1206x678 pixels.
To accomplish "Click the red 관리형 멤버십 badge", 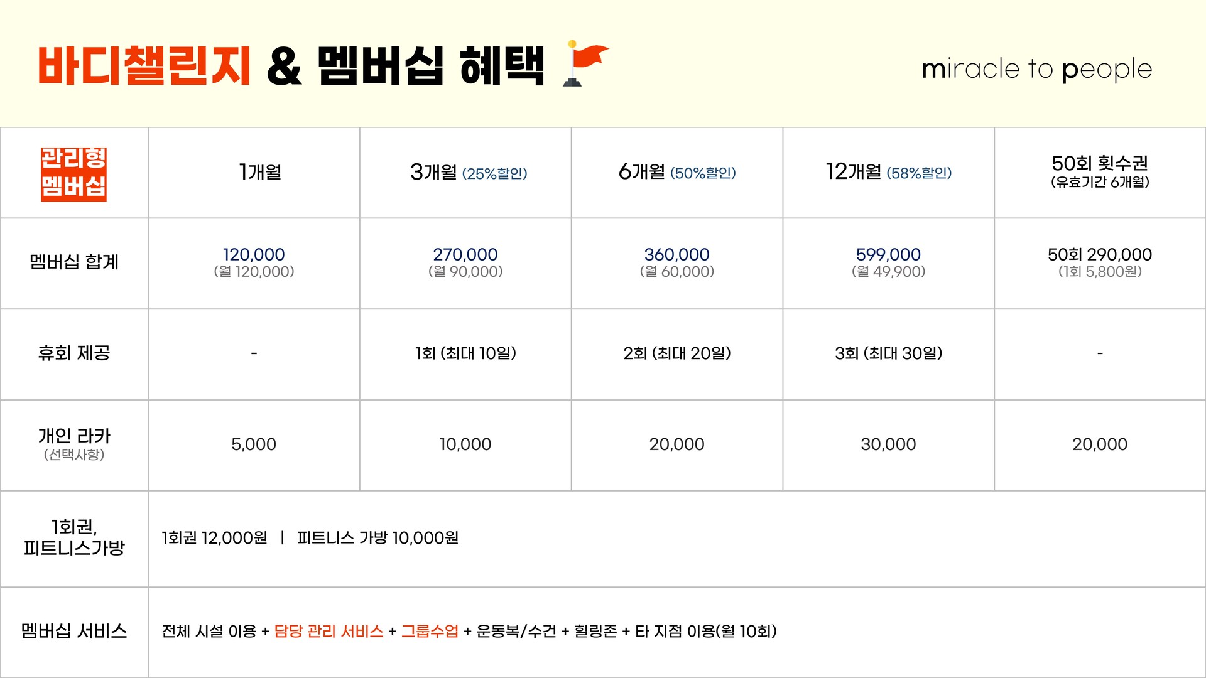I will [x=73, y=174].
